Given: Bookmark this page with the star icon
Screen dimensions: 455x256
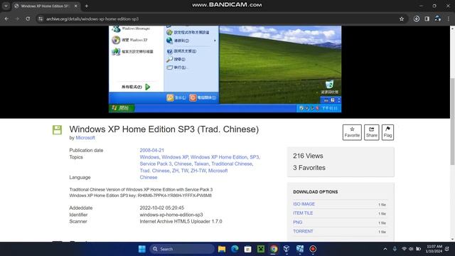Looking at the screenshot, I should [402, 19].
